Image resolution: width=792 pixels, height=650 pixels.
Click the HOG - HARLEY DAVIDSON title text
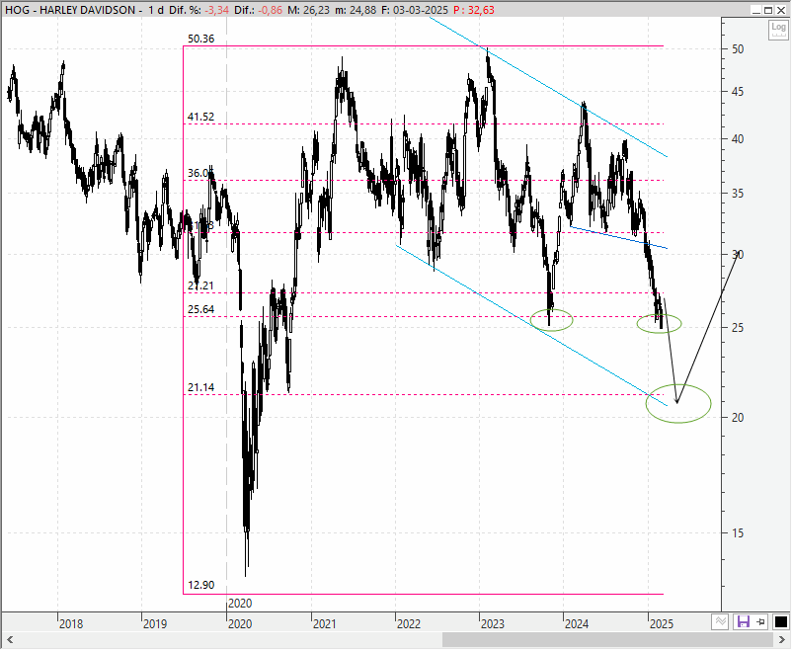pos(70,10)
